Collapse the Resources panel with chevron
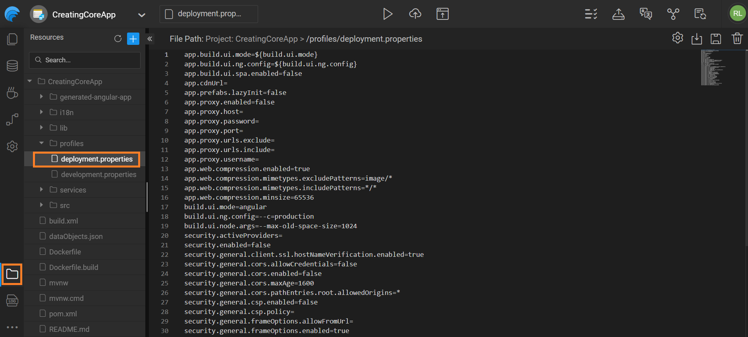This screenshot has width=748, height=337. click(150, 39)
